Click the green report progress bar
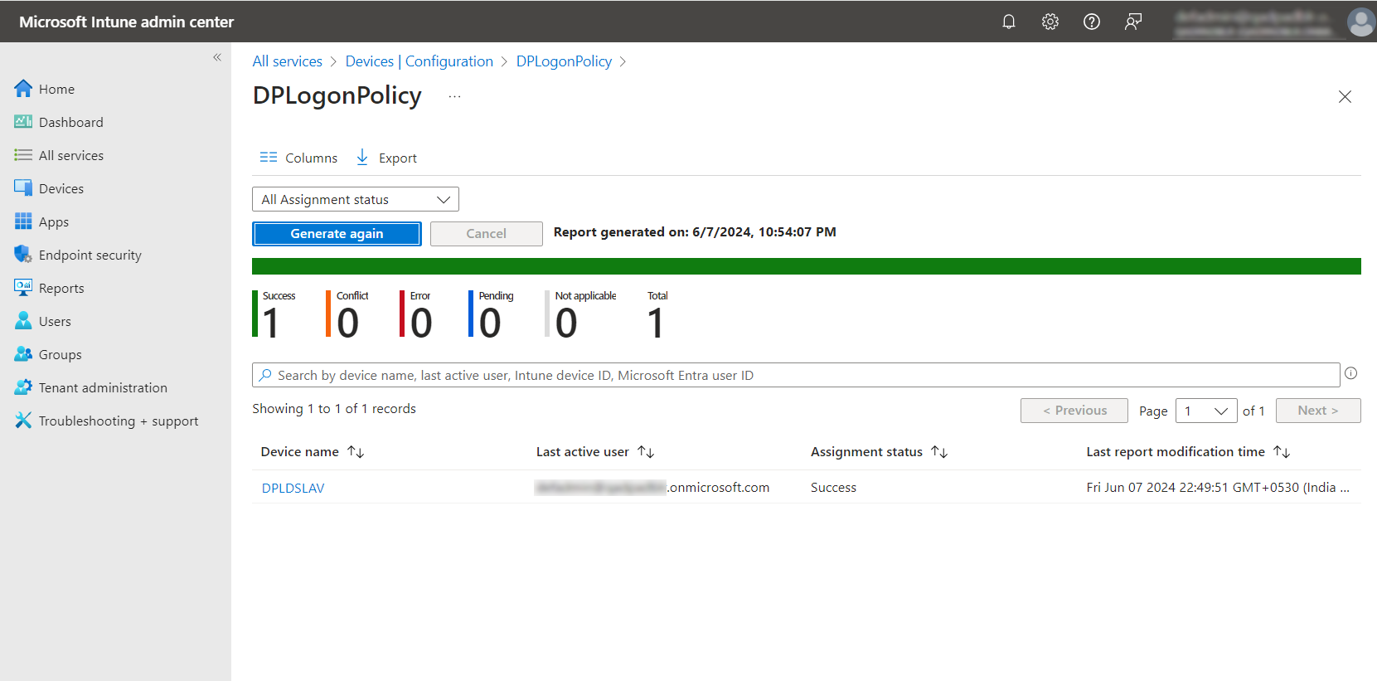Screen dimensions: 1377x681 tap(806, 266)
